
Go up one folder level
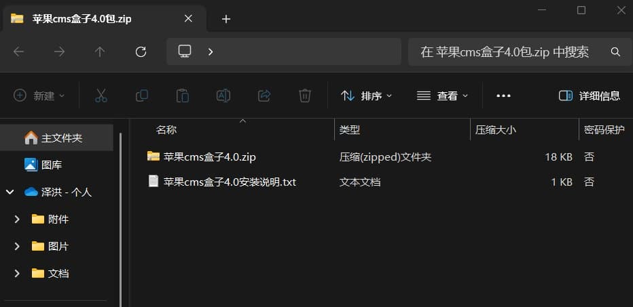(100, 52)
